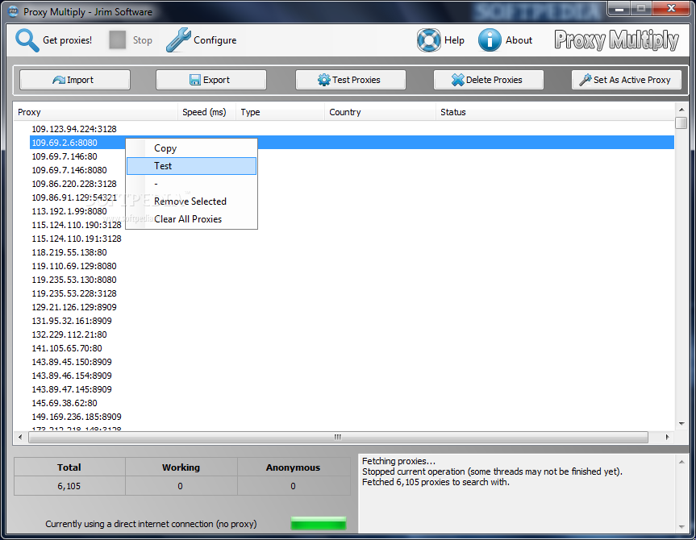The width and height of the screenshot is (696, 540).
Task: Choose Test from the context menu
Action: point(192,166)
